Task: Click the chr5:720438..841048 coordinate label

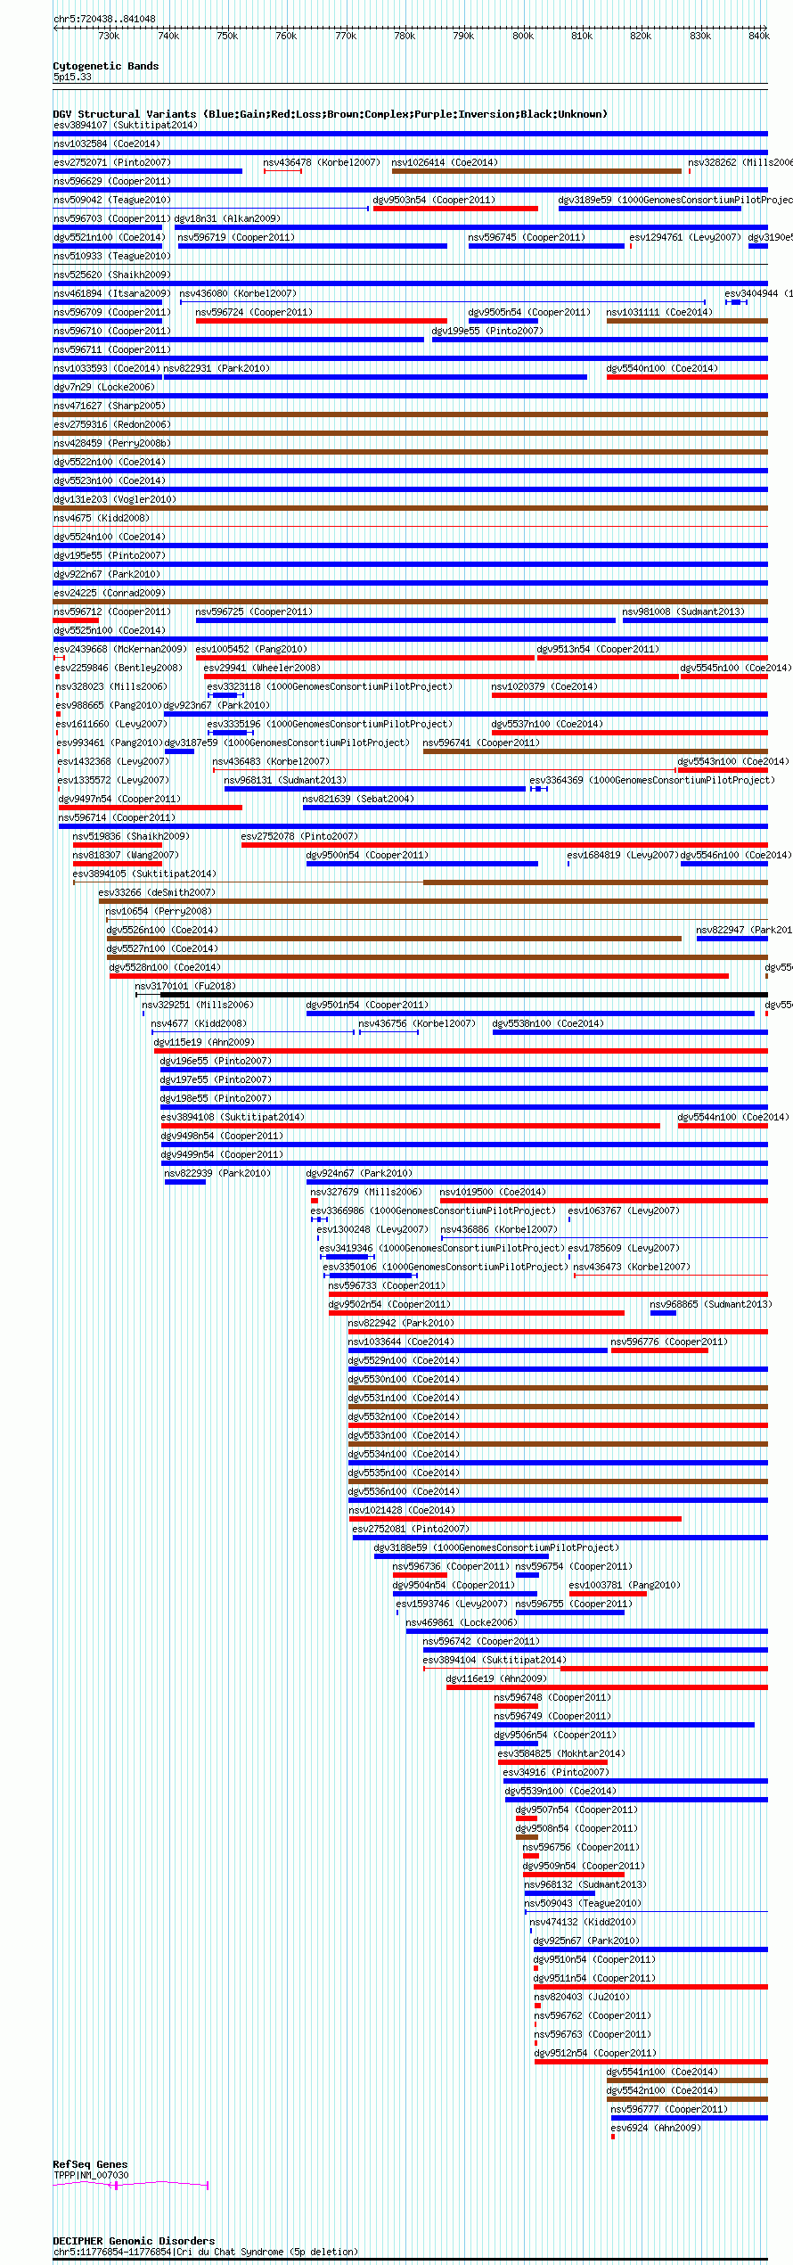Action: 104,19
